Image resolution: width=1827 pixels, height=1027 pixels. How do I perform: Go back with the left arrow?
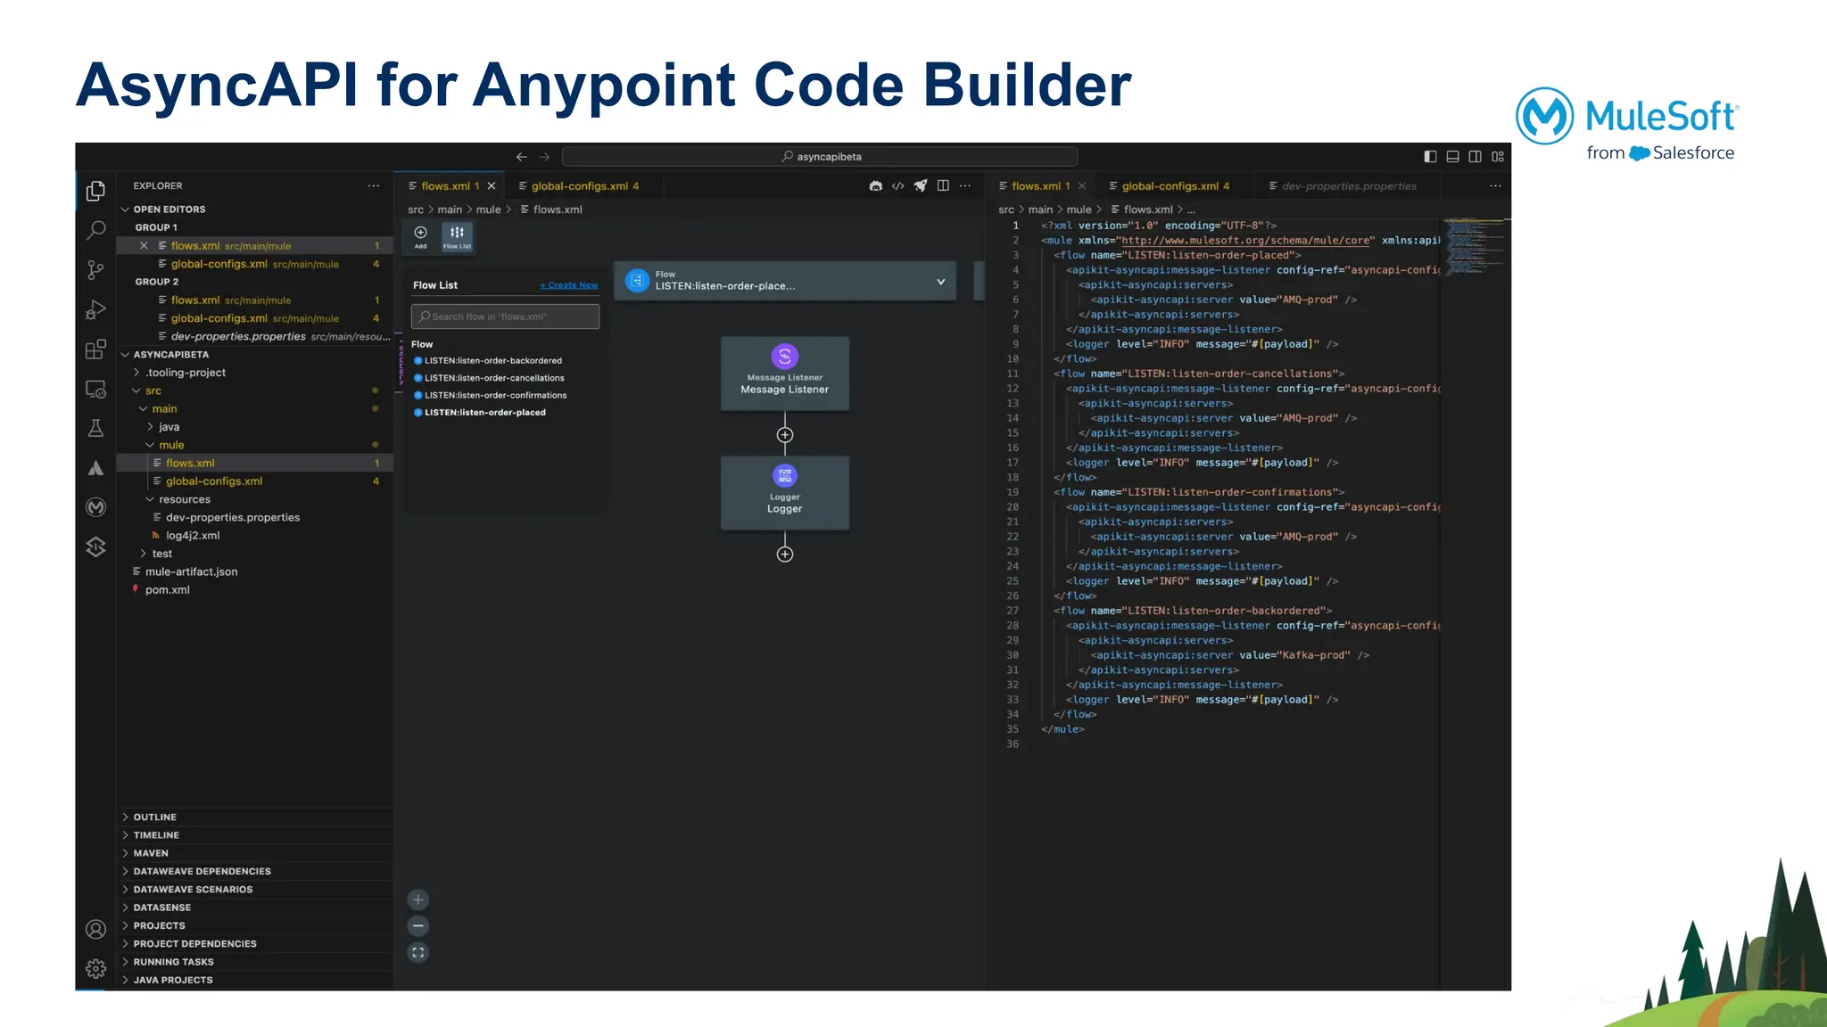(522, 157)
